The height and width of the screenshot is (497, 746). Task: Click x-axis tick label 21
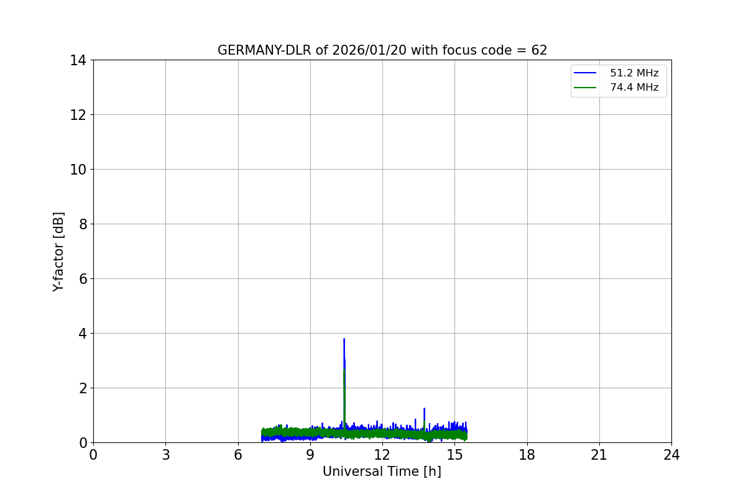(599, 455)
